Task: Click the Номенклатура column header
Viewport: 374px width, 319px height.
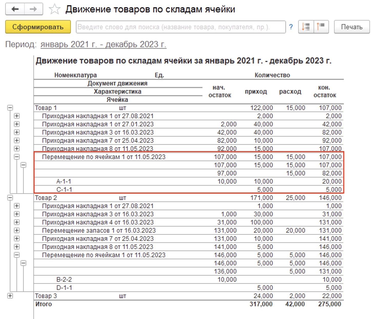Action: [76, 75]
